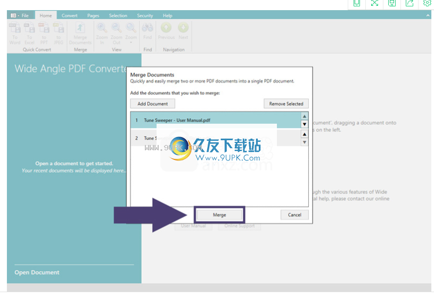The height and width of the screenshot is (298, 434).
Task: Switch to the Help ribbon tab
Action: pos(167,15)
